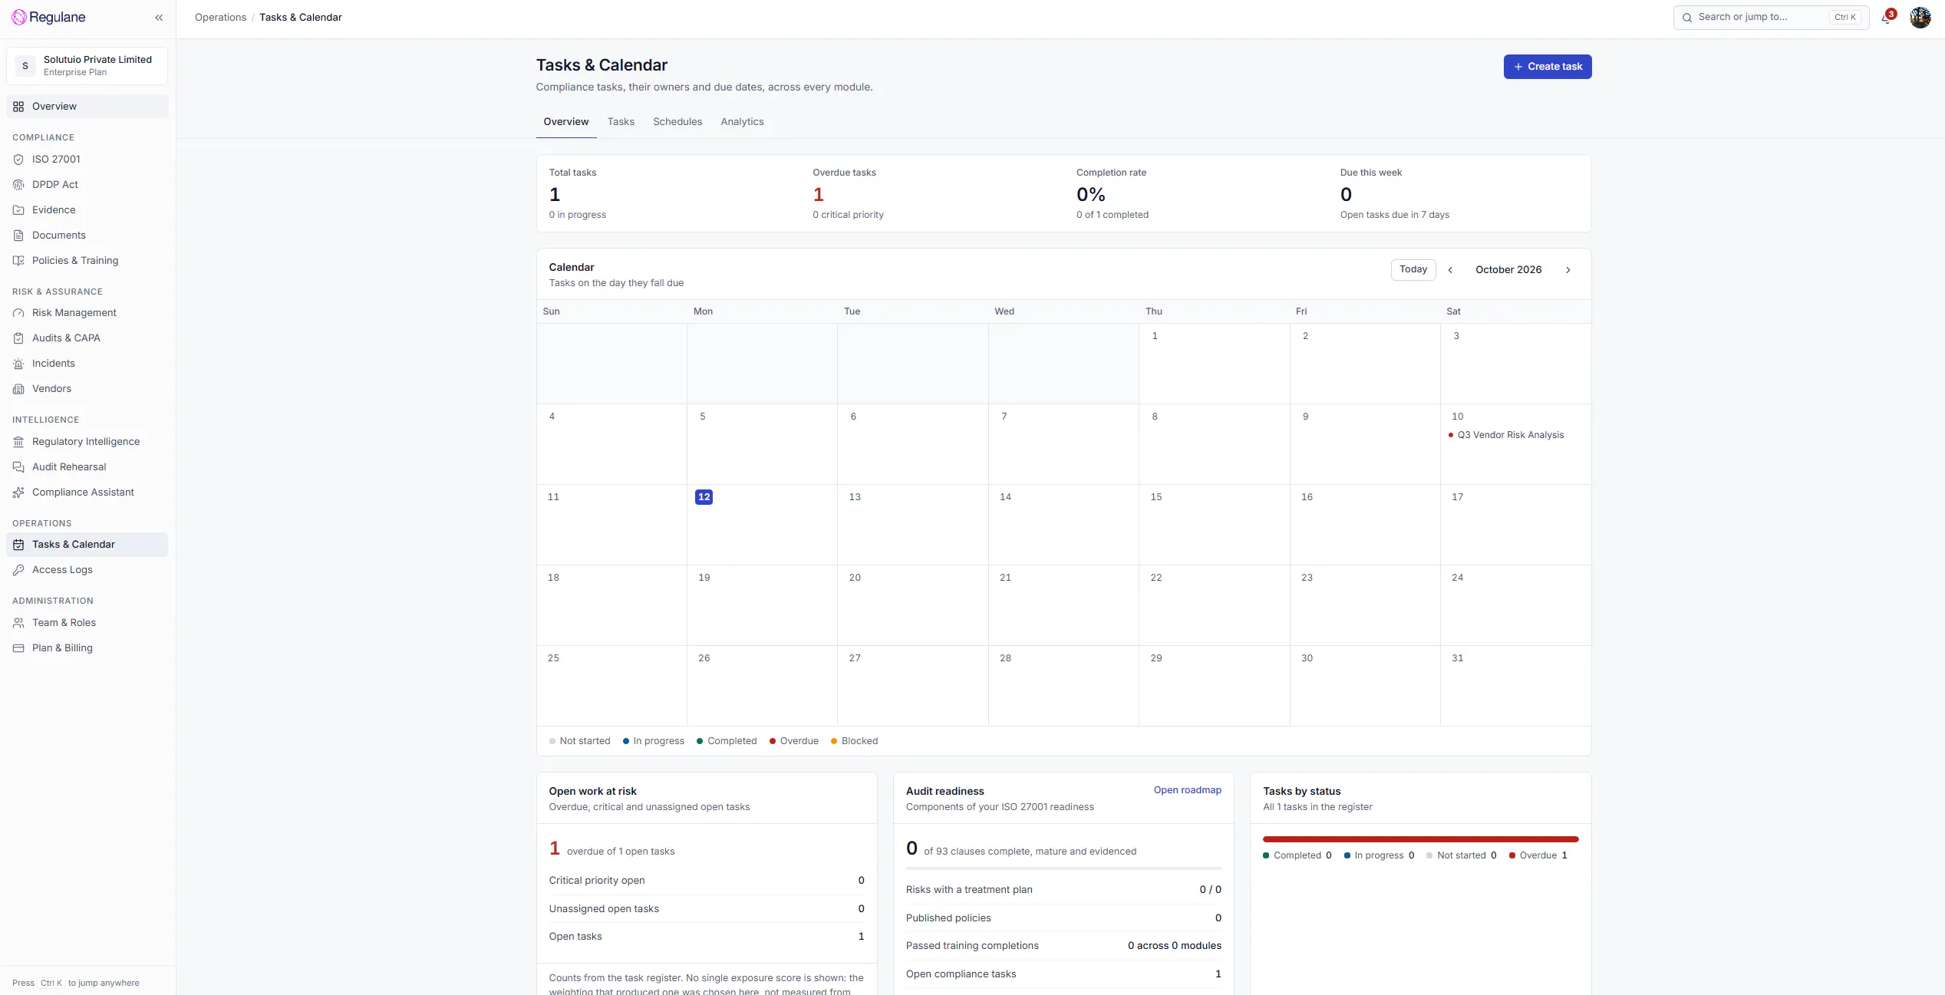
Task: Click 'Open compliance tasks' row
Action: (x=1063, y=974)
